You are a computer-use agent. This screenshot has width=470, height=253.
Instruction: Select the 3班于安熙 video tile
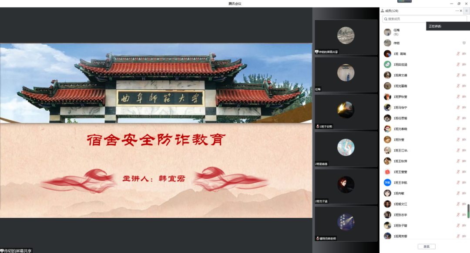[x=346, y=112]
